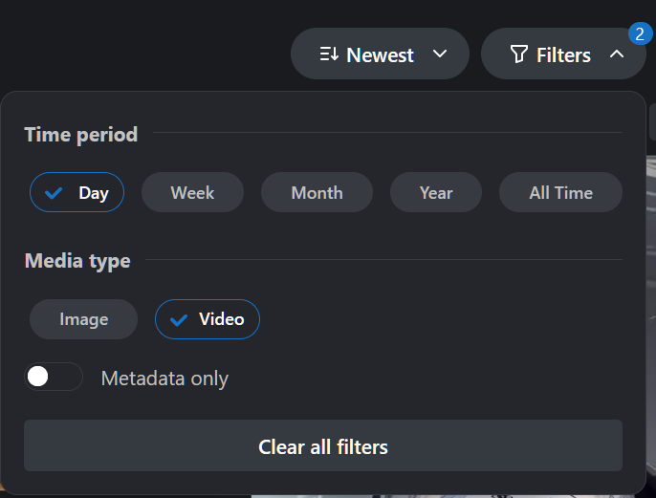This screenshot has height=498, width=656.
Task: Click the blue checkmark on Day
Action: (54, 193)
